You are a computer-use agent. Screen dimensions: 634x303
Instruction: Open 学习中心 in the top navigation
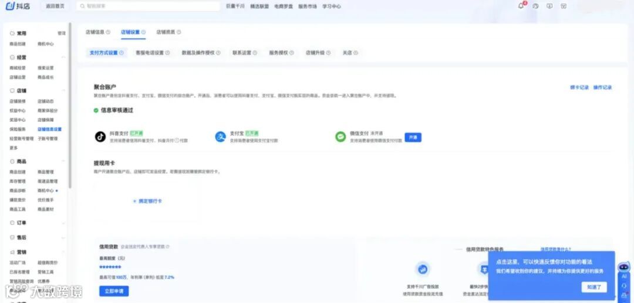point(332,6)
